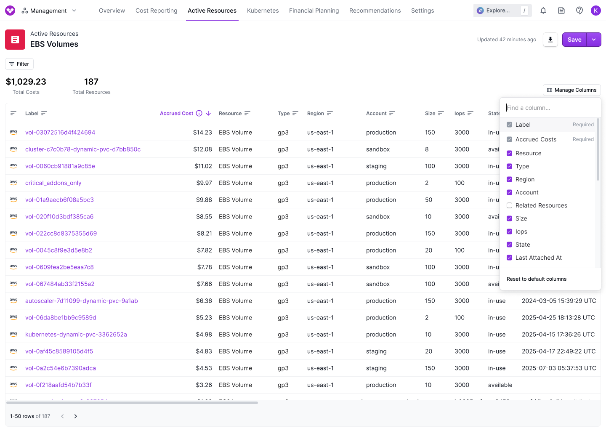Click the Accrued Cost sort arrow
Image resolution: width=606 pixels, height=431 pixels.
pyautogui.click(x=208, y=113)
